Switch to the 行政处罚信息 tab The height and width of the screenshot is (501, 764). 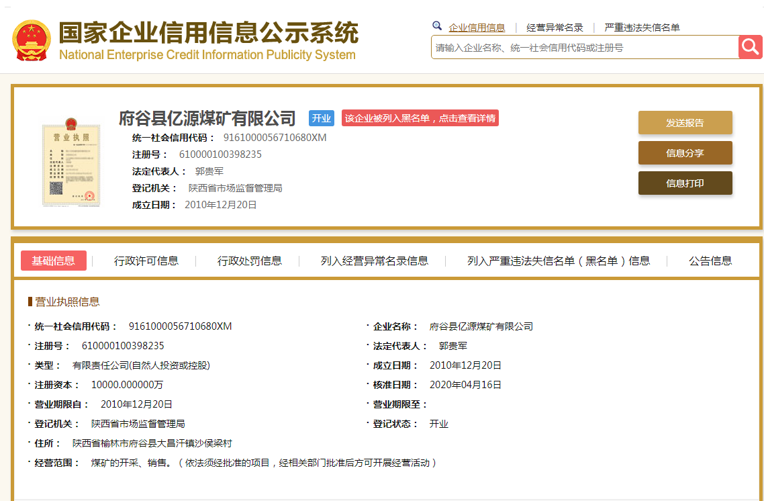click(250, 261)
